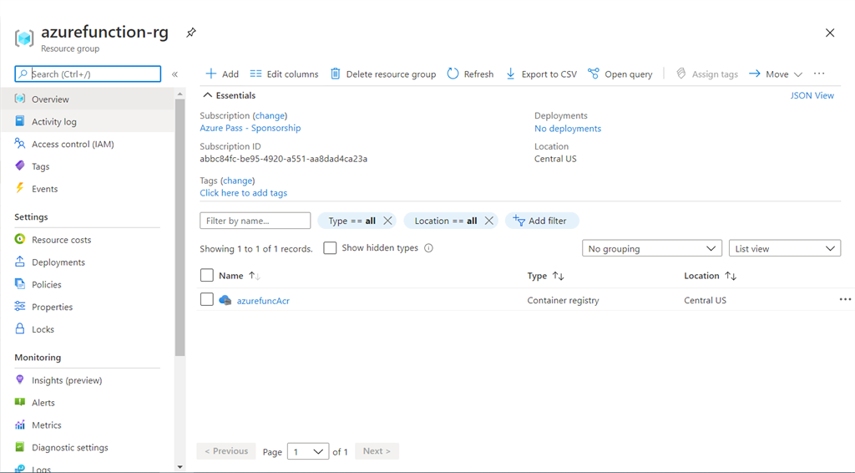Click the resource group cube icon
The width and height of the screenshot is (855, 473).
(24, 38)
